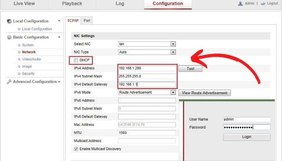Click the NIC Settings header text
Screen dimensions: 282x161
(84, 36)
